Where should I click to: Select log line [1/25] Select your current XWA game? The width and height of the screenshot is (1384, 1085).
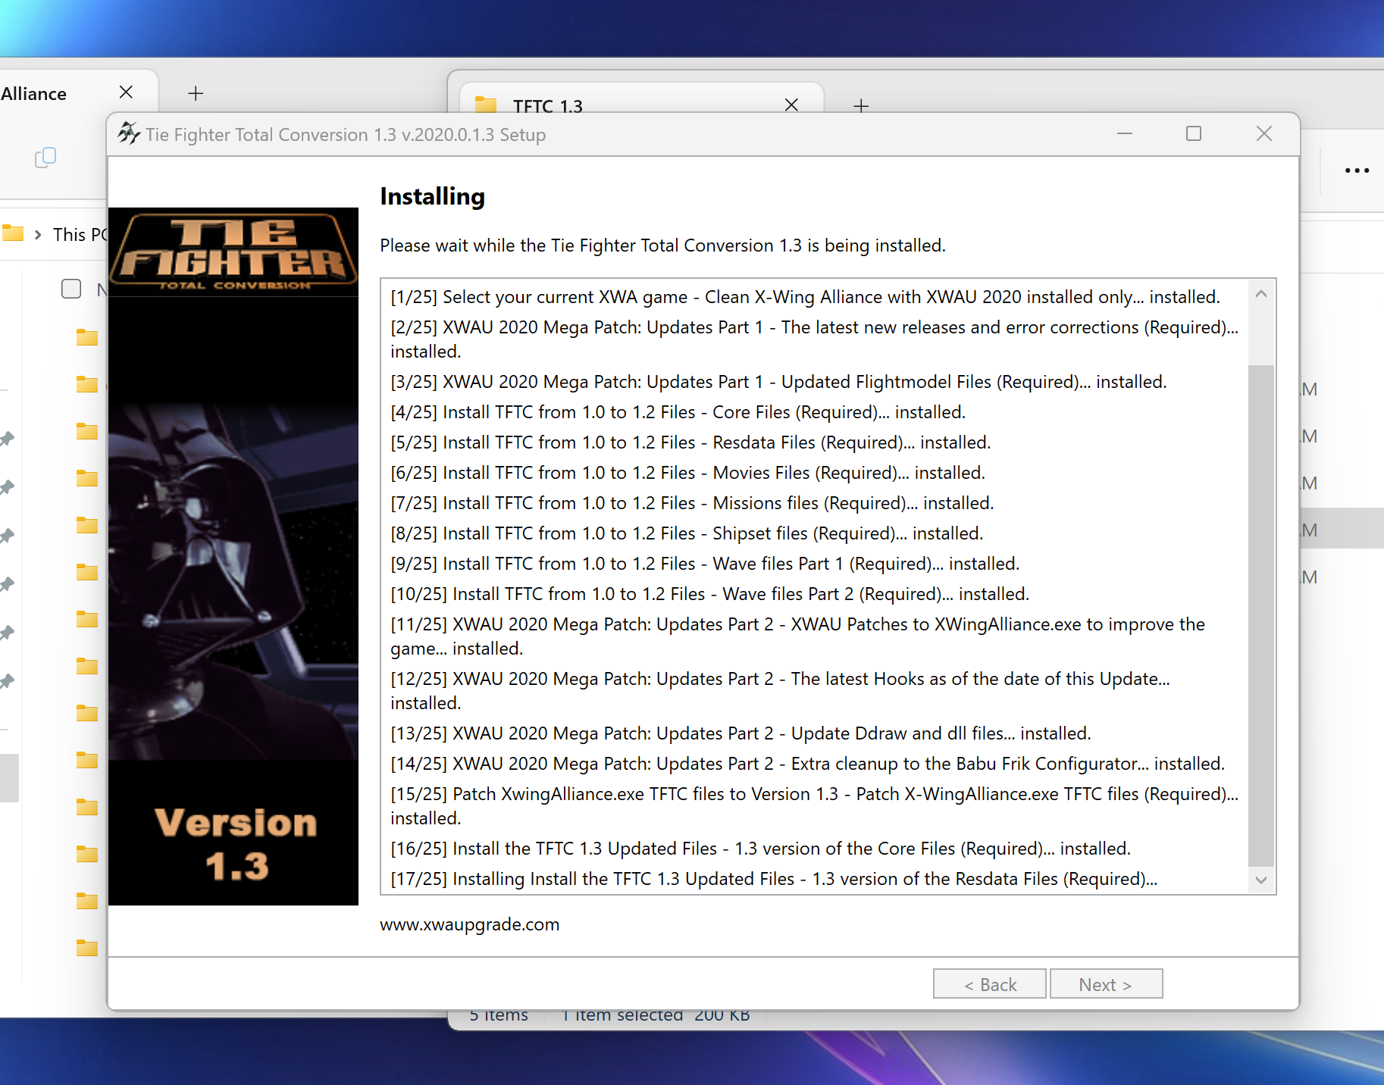click(805, 297)
